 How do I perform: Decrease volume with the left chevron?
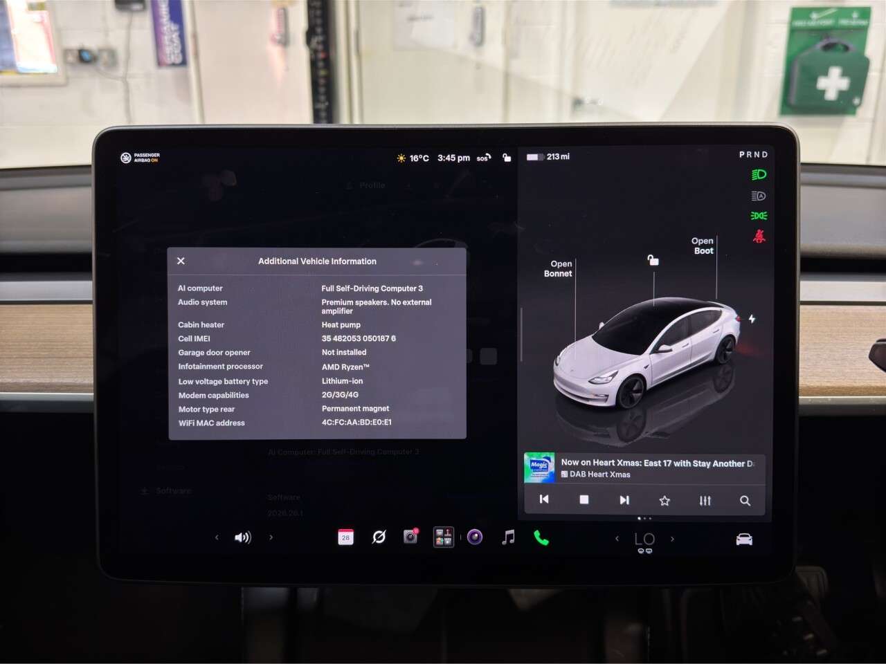[x=217, y=537]
